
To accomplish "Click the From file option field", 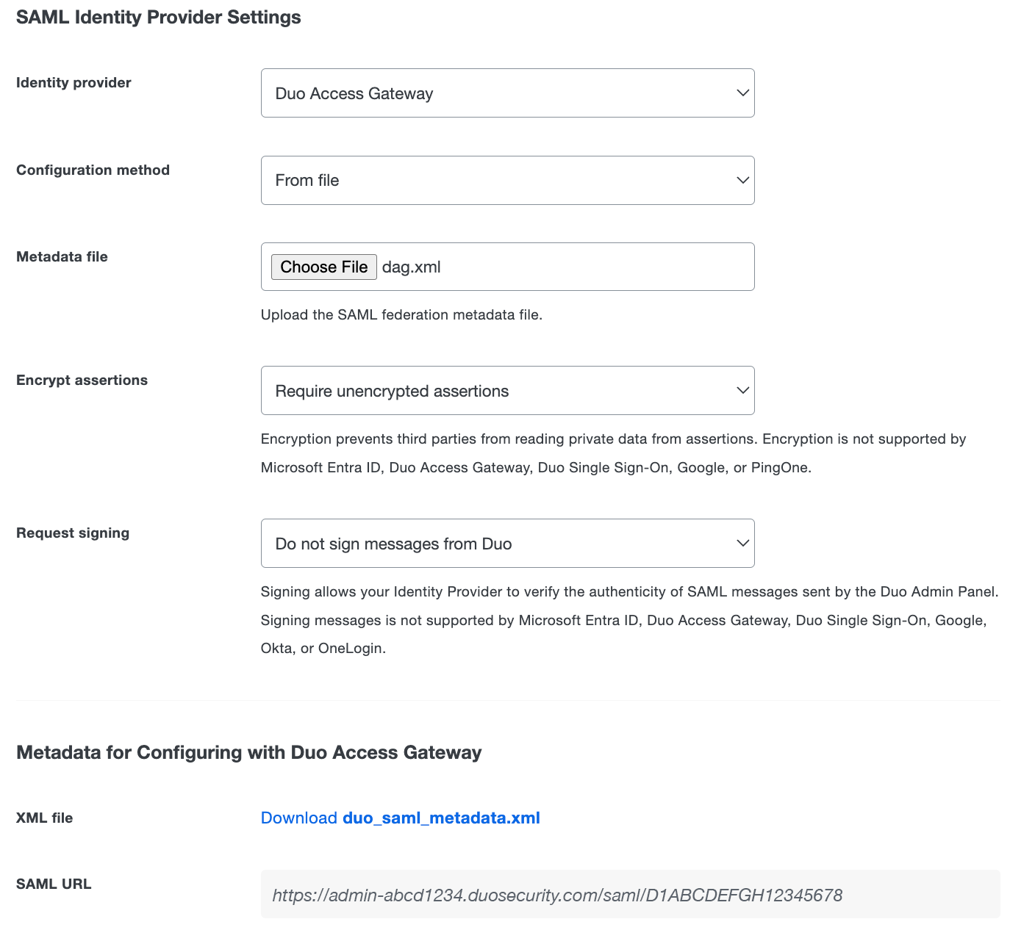I will click(307, 180).
